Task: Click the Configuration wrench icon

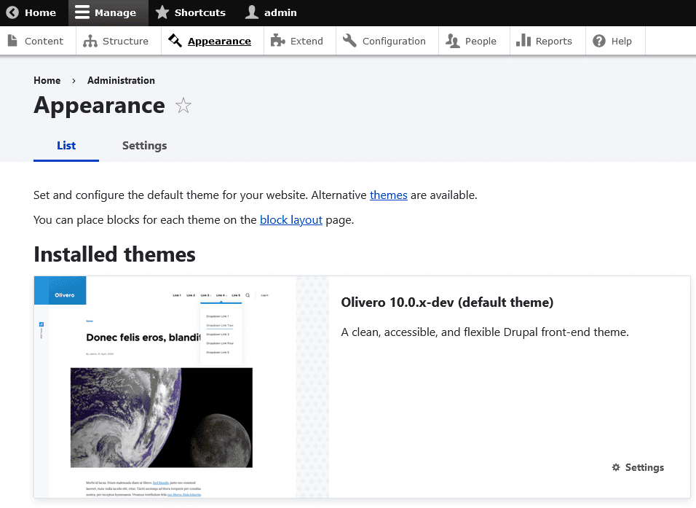Action: (349, 40)
